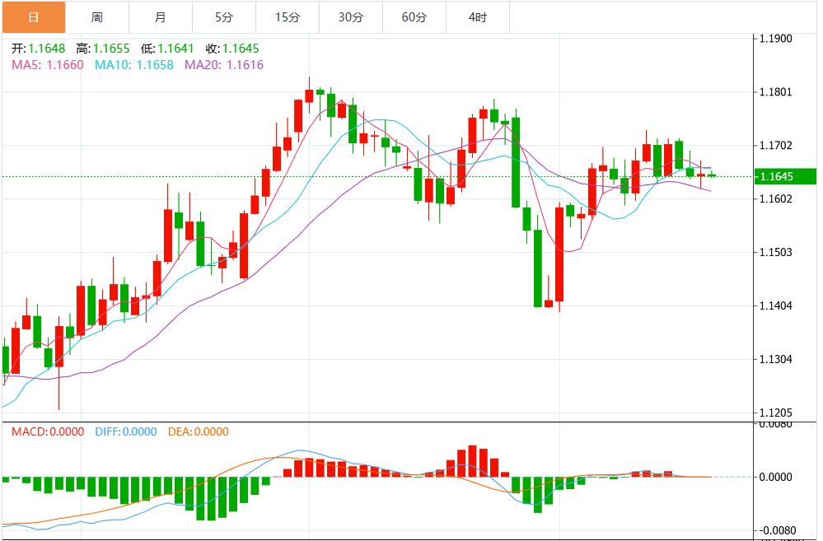Switch to the 4时 (4-hour) timeframe
This screenshot has height=541, width=823.
[x=478, y=16]
